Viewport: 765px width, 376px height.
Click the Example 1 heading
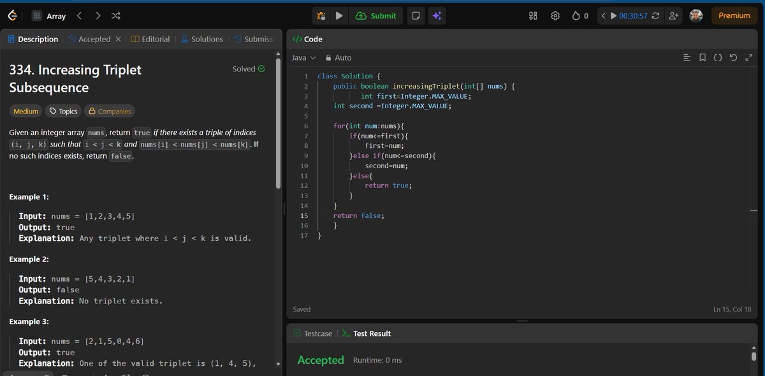29,197
